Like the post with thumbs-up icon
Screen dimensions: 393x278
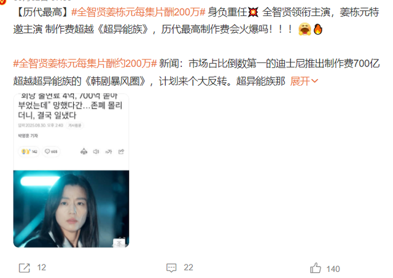coord(316,268)
